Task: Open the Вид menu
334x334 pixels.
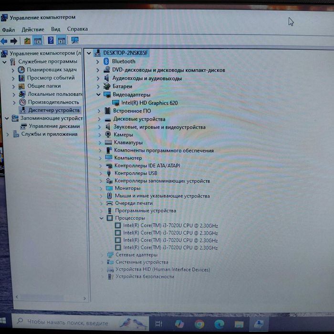Action: click(56, 29)
